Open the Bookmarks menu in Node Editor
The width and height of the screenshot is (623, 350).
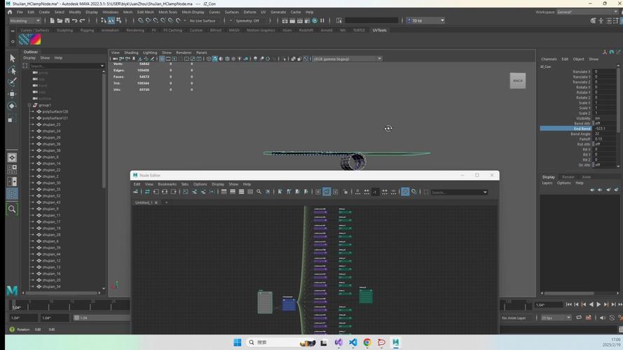click(167, 184)
